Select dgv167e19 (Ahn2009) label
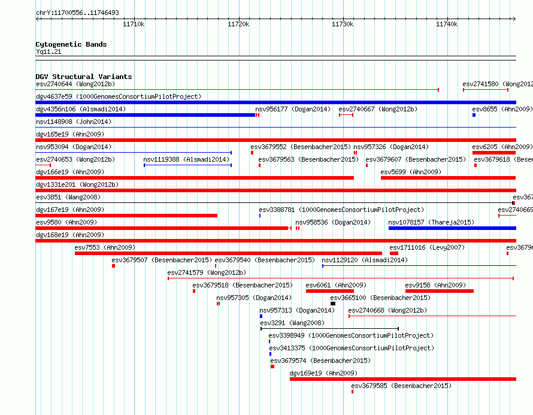Screen dimensions: 533x415 coord(70,210)
